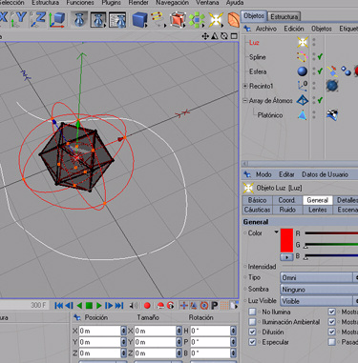This screenshot has width=358, height=363.
Task: Add a blue cube primitive object
Action: point(139,20)
